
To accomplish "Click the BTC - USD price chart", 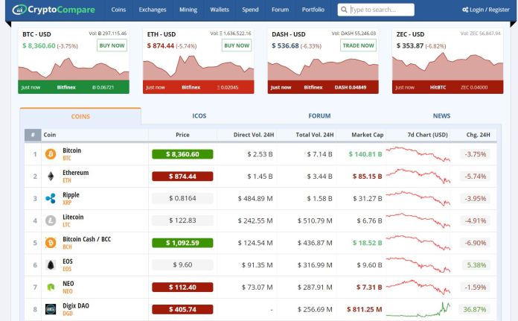I will pyautogui.click(x=74, y=68).
